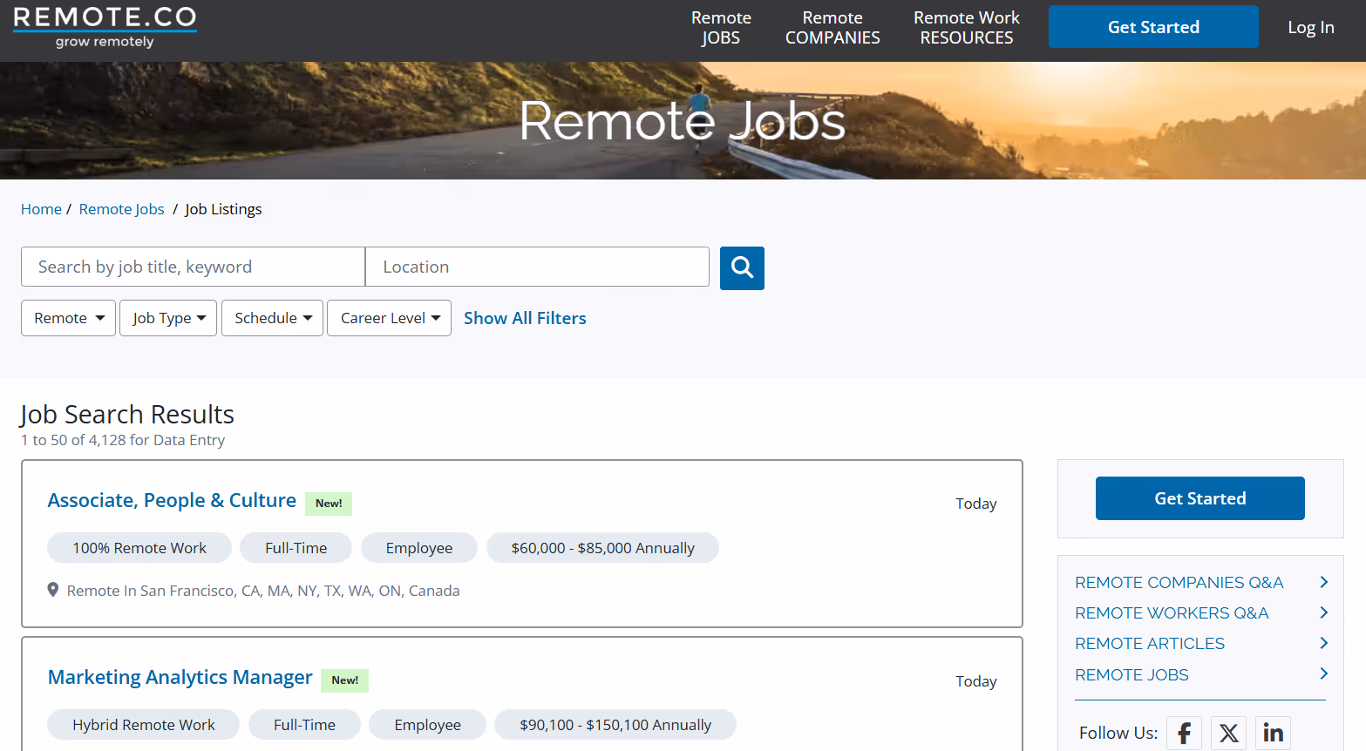
Task: Open Remote COMPANIES in top navigation
Action: tap(833, 28)
